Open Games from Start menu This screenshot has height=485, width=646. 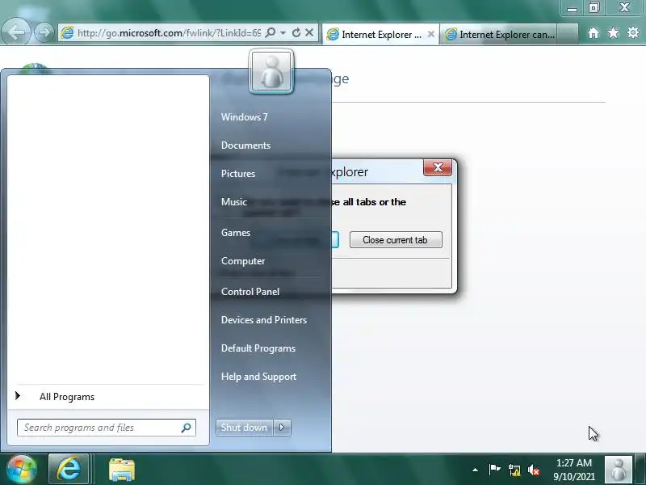pos(236,233)
